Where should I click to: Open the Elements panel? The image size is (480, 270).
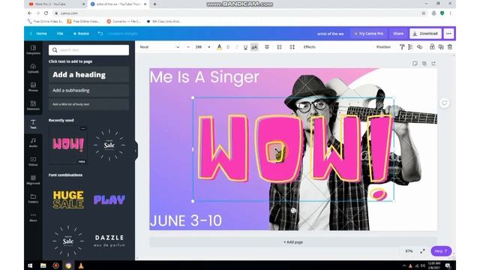click(x=33, y=105)
